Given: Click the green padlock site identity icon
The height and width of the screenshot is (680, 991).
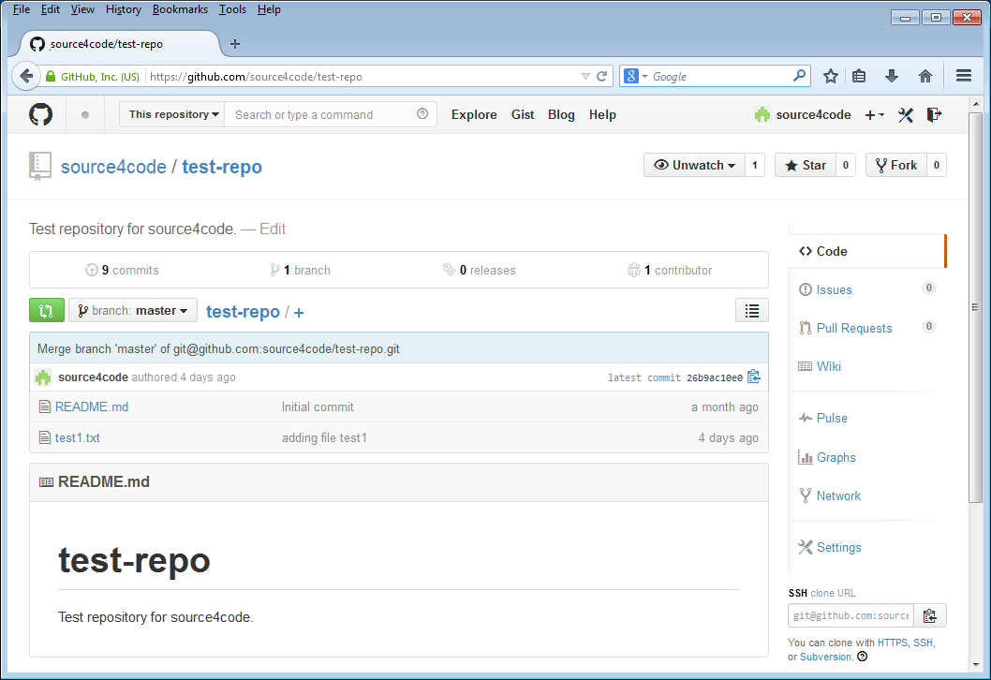Looking at the screenshot, I should (51, 77).
